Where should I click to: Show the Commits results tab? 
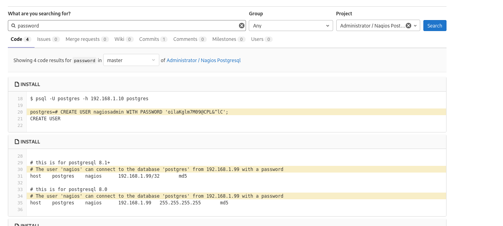pyautogui.click(x=153, y=39)
